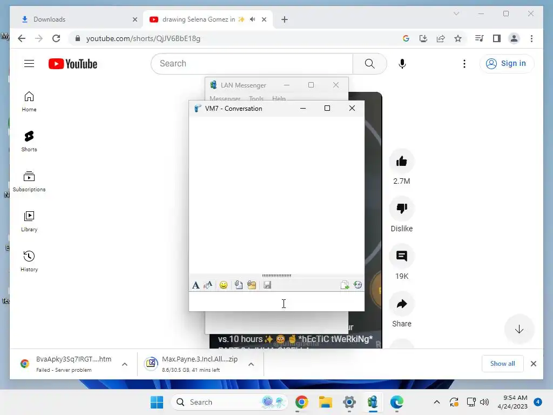The height and width of the screenshot is (415, 553).
Task: Open Library in the YouTube sidebar
Action: click(x=29, y=222)
